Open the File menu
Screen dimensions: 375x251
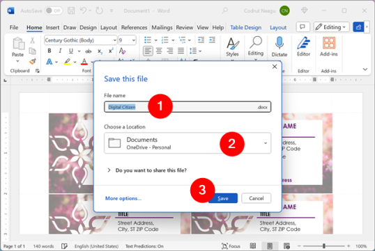pyautogui.click(x=14, y=27)
